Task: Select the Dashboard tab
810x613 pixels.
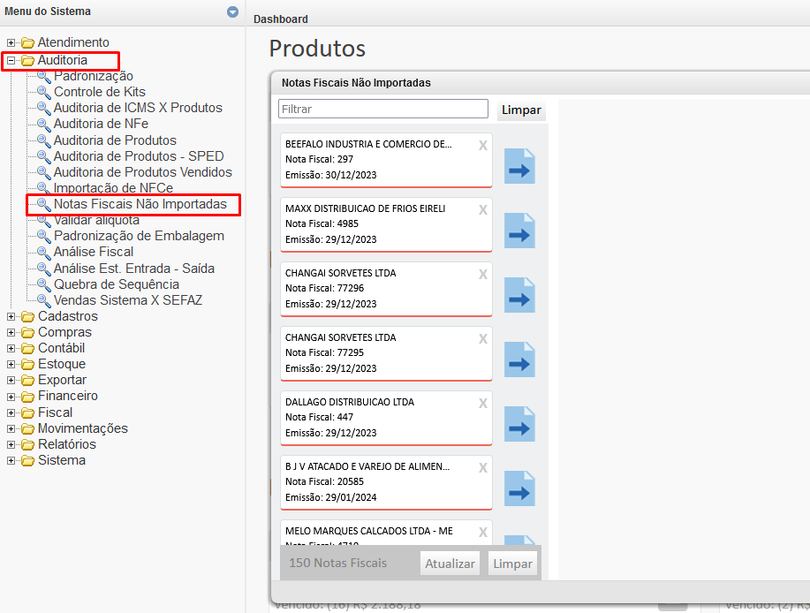Action: point(281,19)
